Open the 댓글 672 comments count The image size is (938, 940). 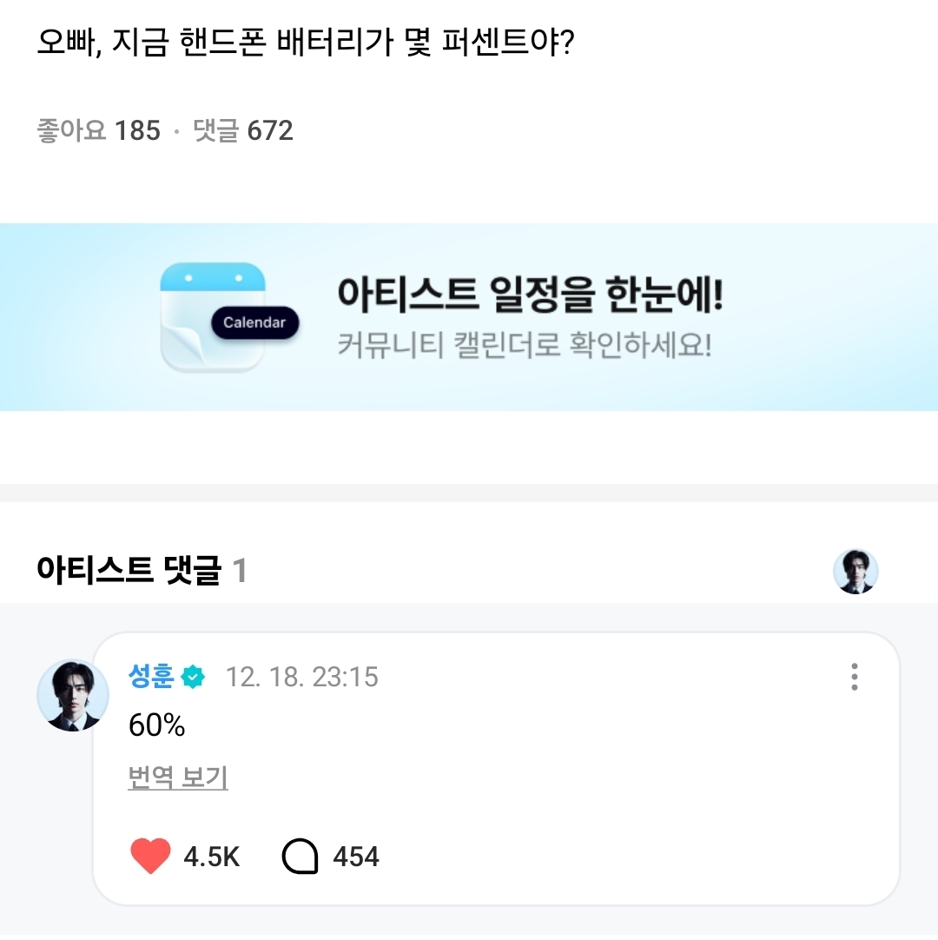[243, 131]
